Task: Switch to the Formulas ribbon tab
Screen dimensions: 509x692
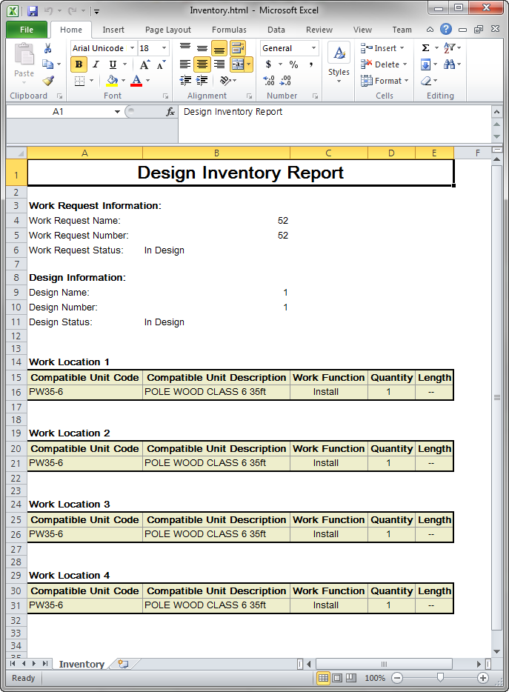Action: click(x=229, y=30)
